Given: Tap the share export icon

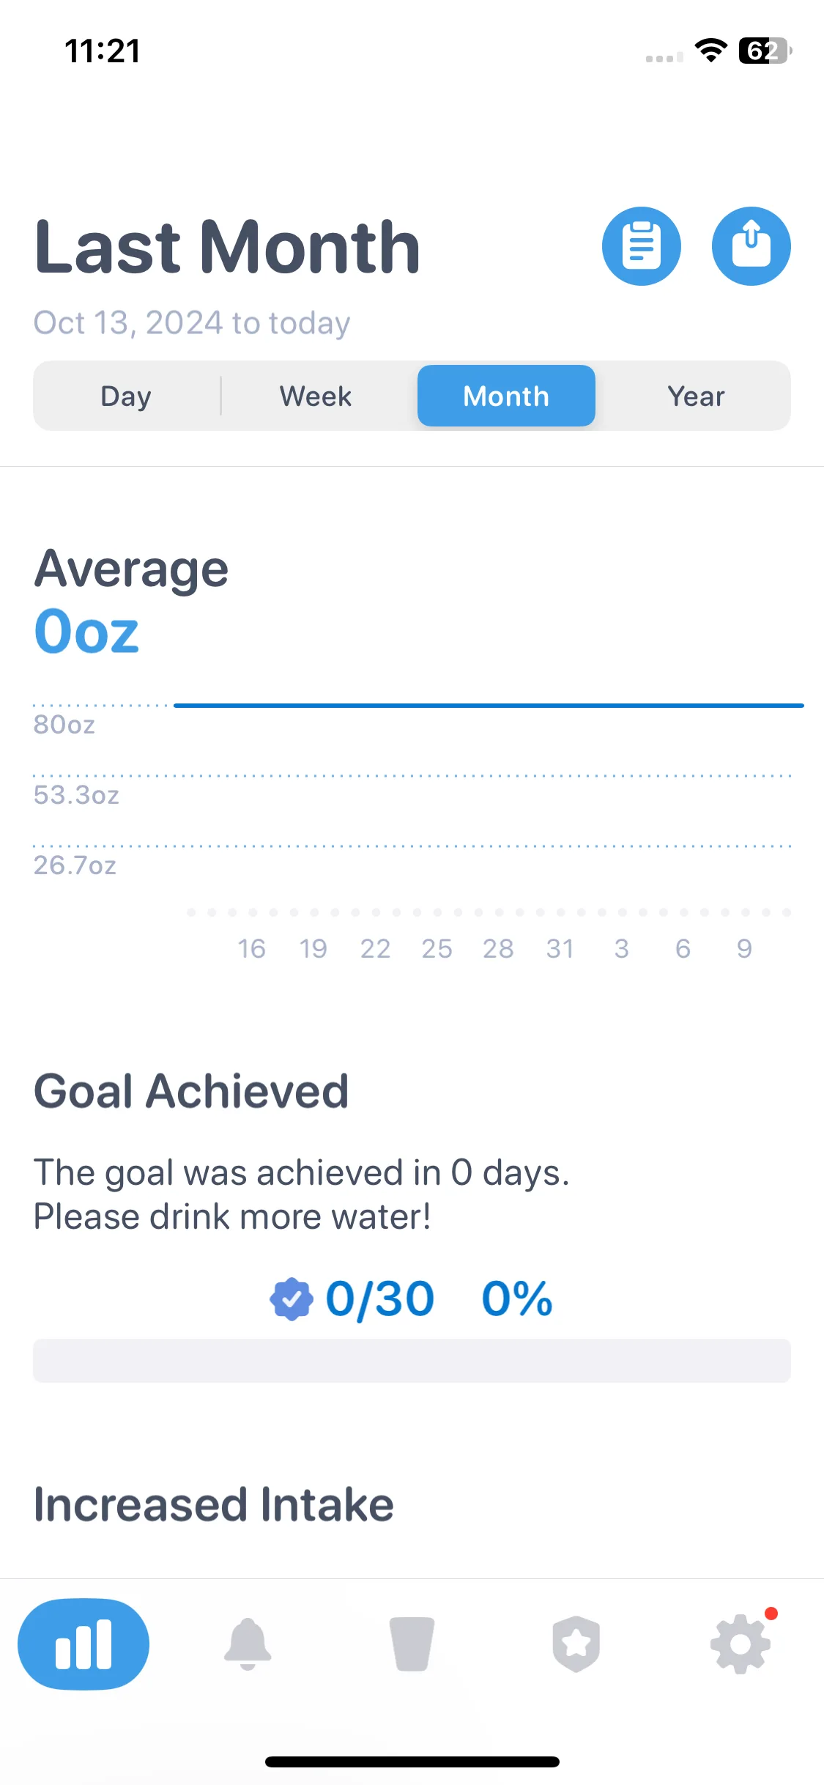Looking at the screenshot, I should [x=751, y=246].
